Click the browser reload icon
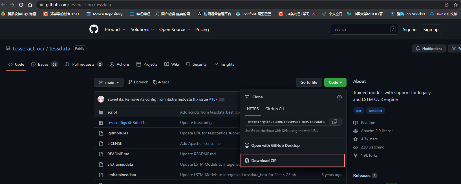461x184 pixels. coord(21,5)
